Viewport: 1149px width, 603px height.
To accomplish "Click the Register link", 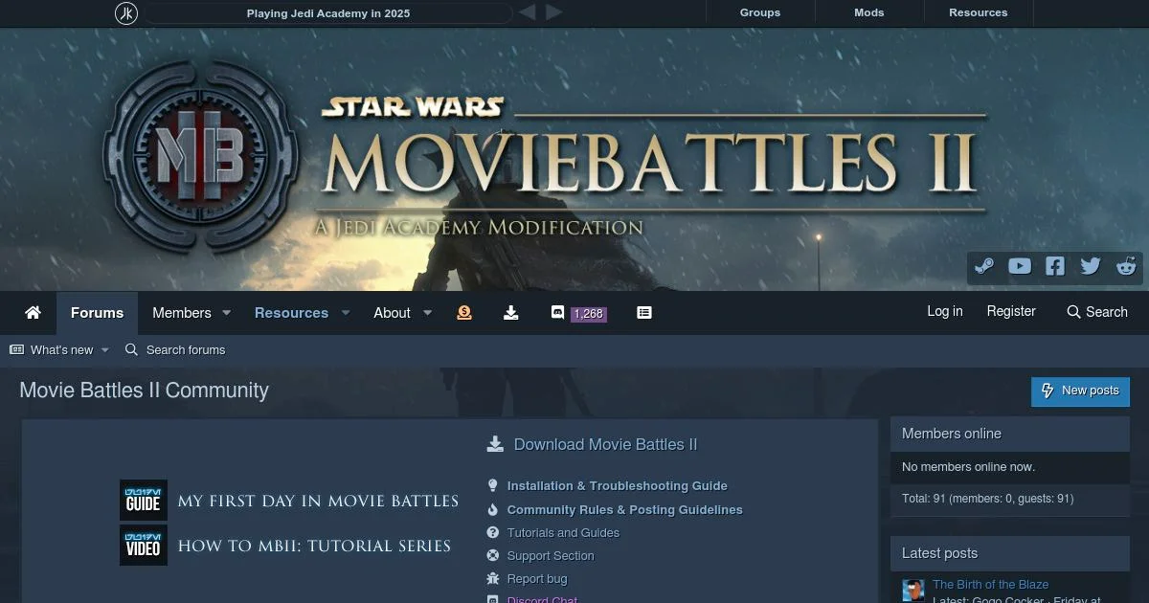I will (1011, 311).
